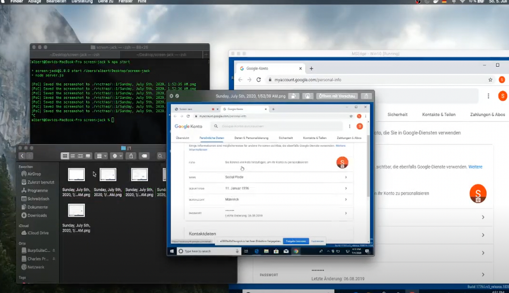Open the Ablage menu
This screenshot has height=293, width=509.
(34, 2)
